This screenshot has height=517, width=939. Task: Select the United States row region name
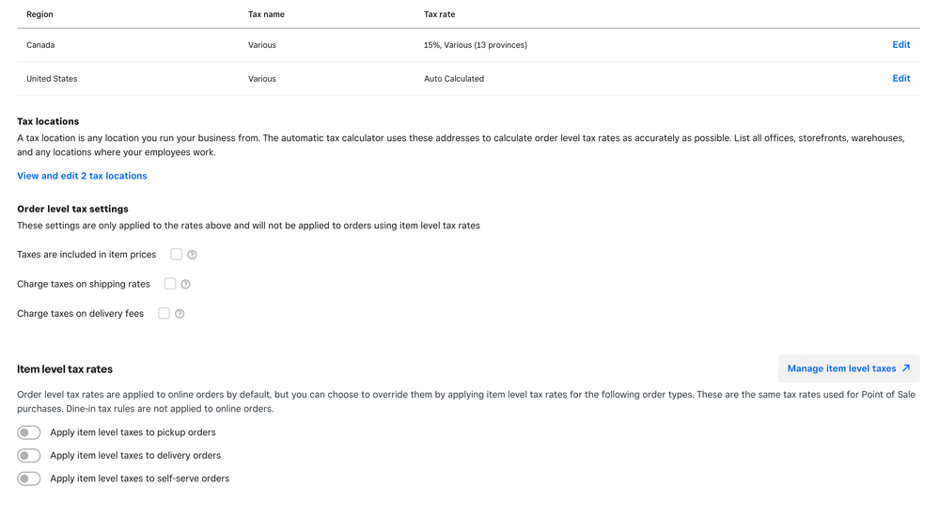tap(52, 79)
